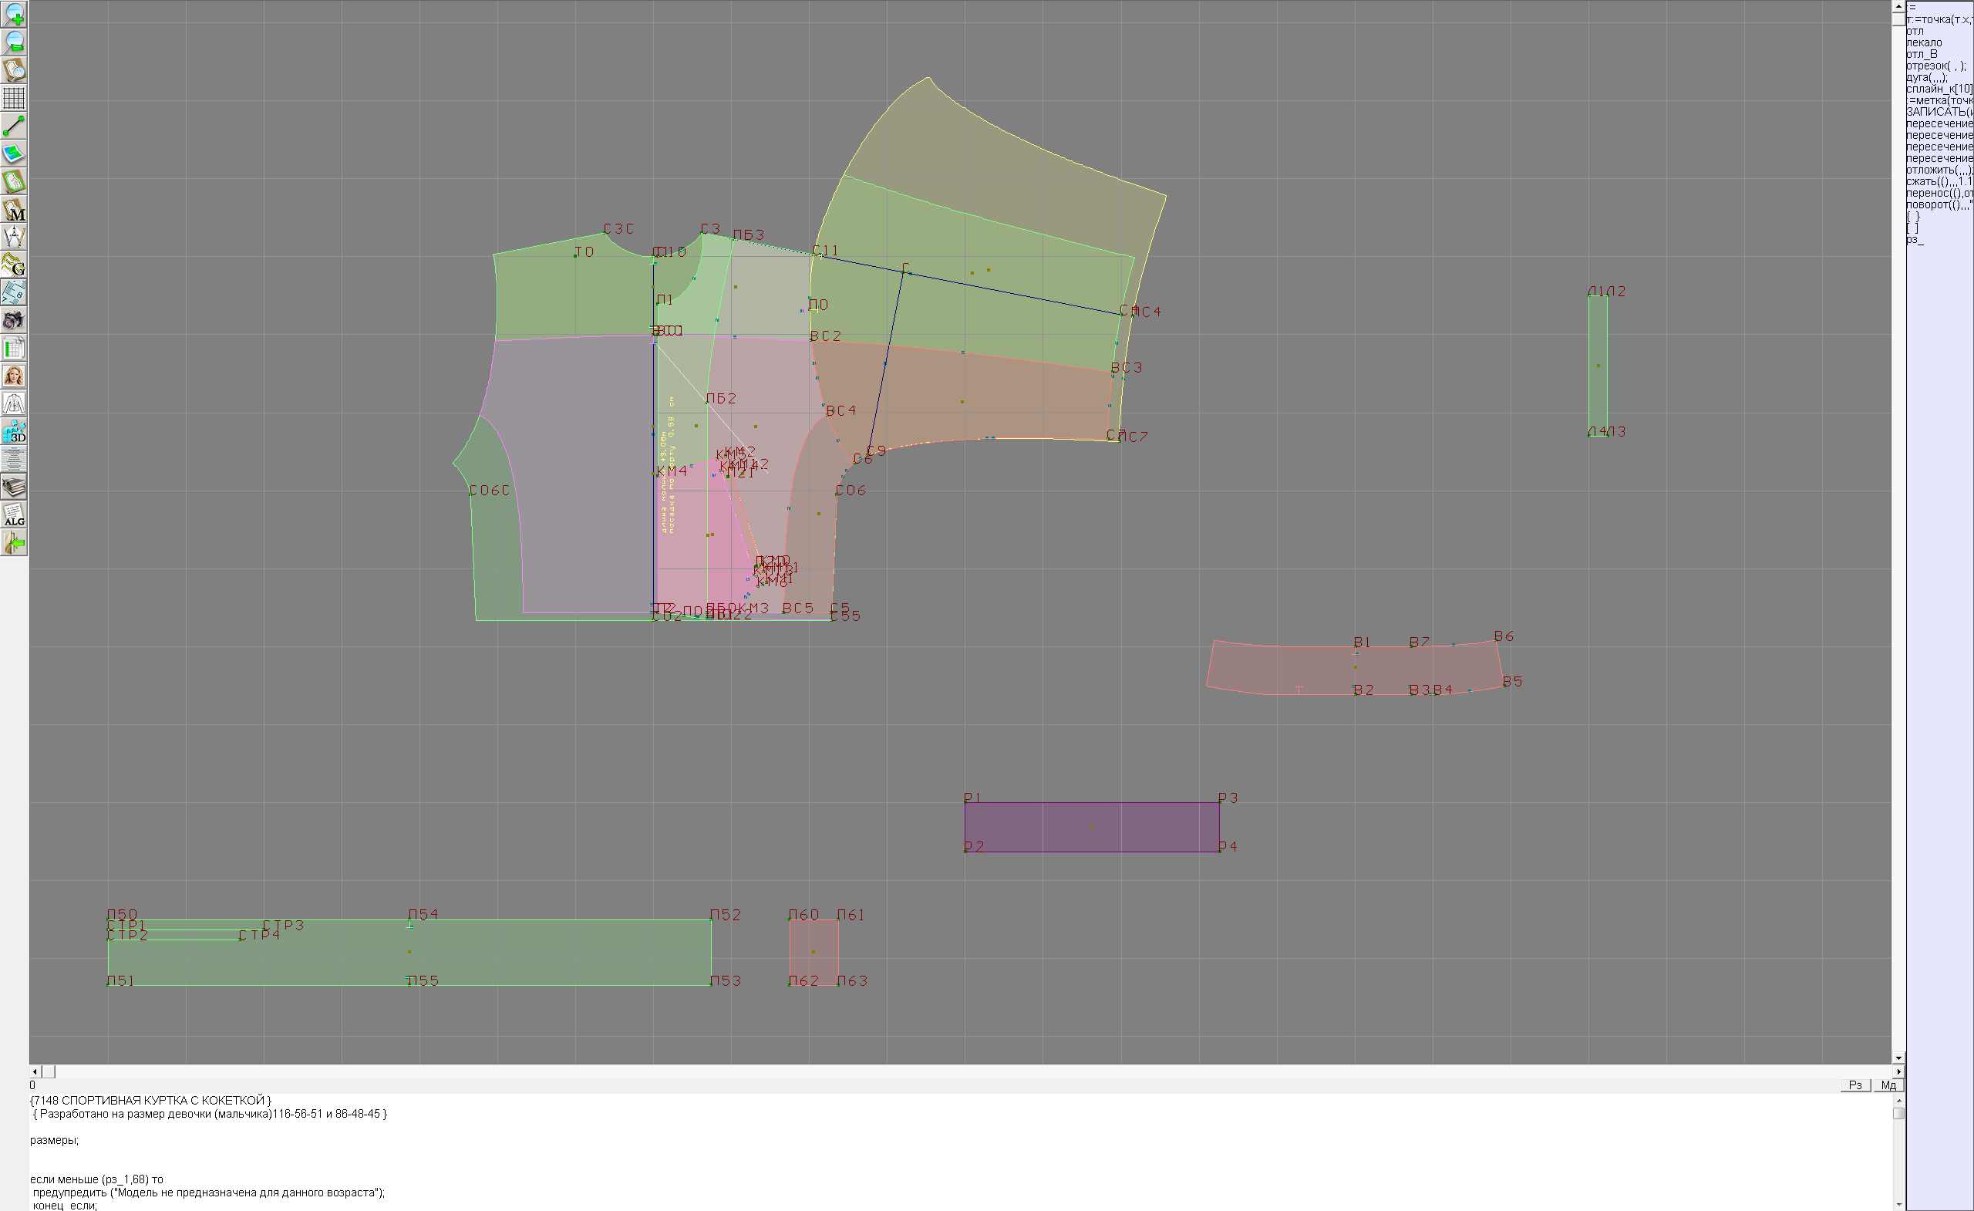This screenshot has width=1974, height=1211.
Task: Click the ALG algorithm icon
Action: point(14,515)
